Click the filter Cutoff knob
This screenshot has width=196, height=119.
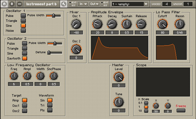pos(163,24)
